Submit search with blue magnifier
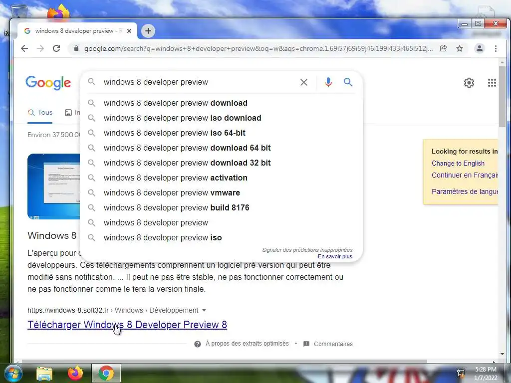This screenshot has height=383, width=511. [348, 82]
